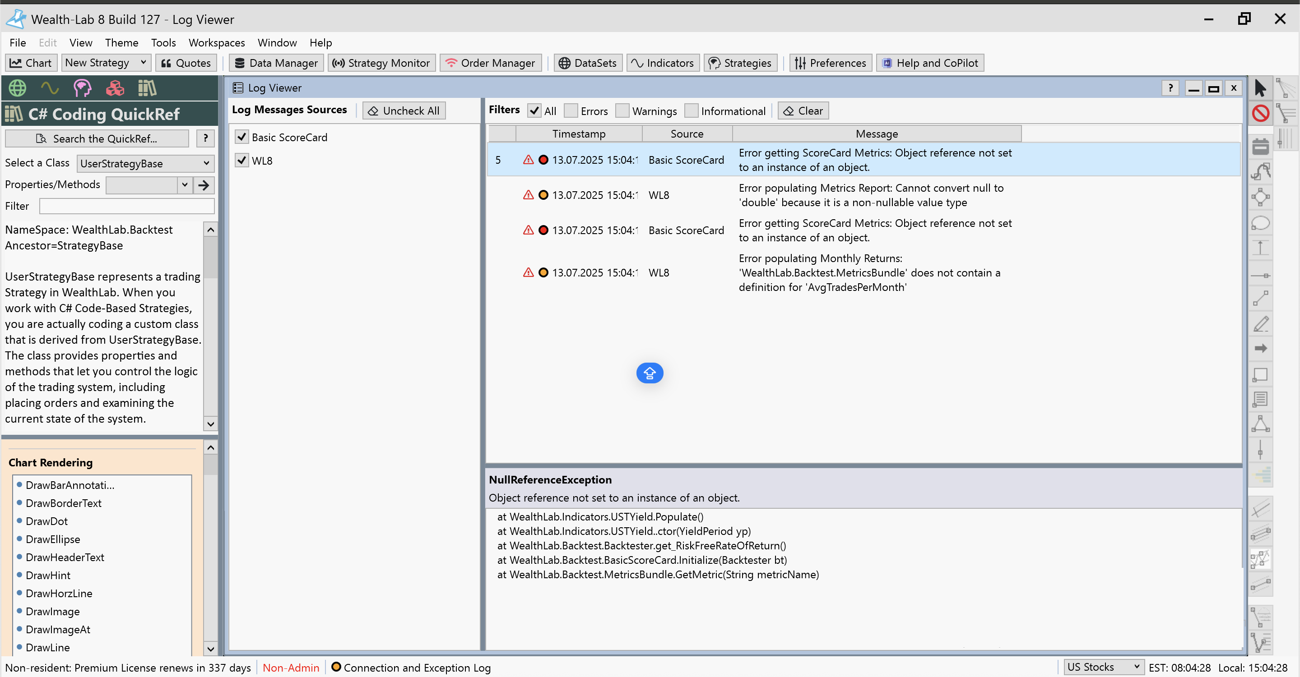Viewport: 1300px width, 677px height.
Task: Open the Chart toolbar button
Action: point(31,63)
